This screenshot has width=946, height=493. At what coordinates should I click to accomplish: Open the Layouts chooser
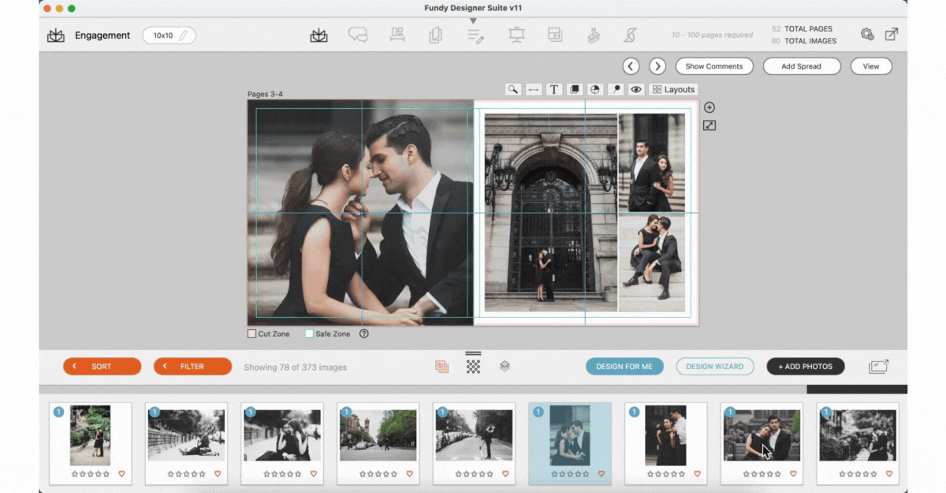pos(673,90)
